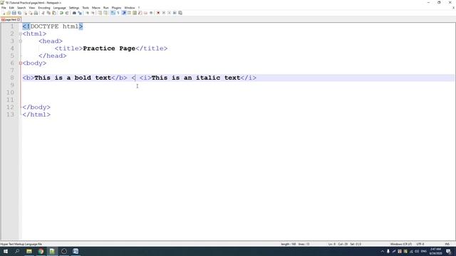Click the Paste toolbar icon
Viewport: 456px width, 256px height.
coord(54,13)
